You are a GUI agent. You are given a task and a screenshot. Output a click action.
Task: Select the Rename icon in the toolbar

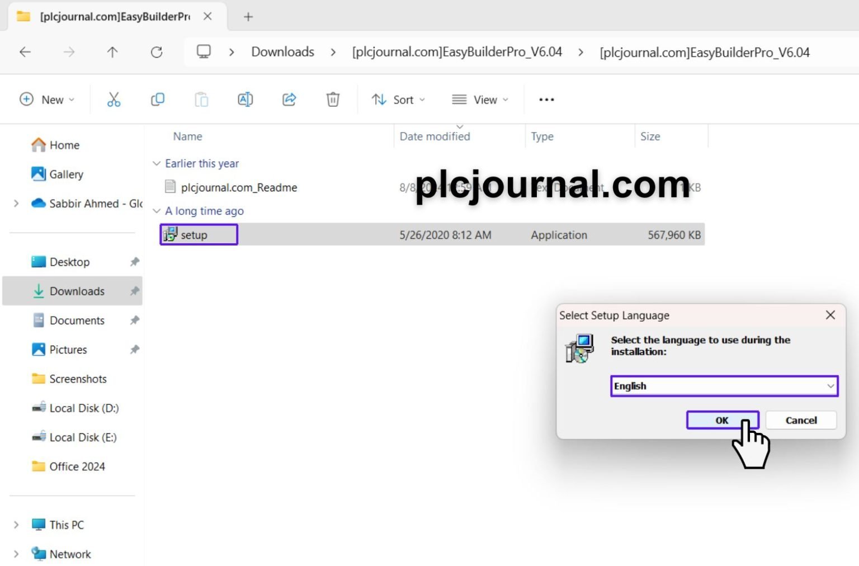click(x=245, y=100)
